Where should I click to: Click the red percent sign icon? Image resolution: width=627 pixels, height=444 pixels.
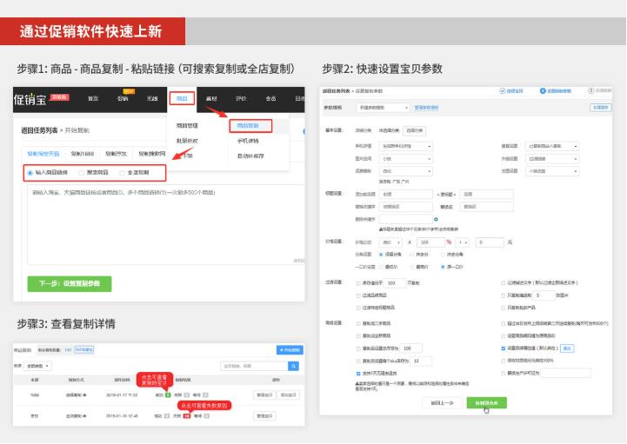(449, 242)
